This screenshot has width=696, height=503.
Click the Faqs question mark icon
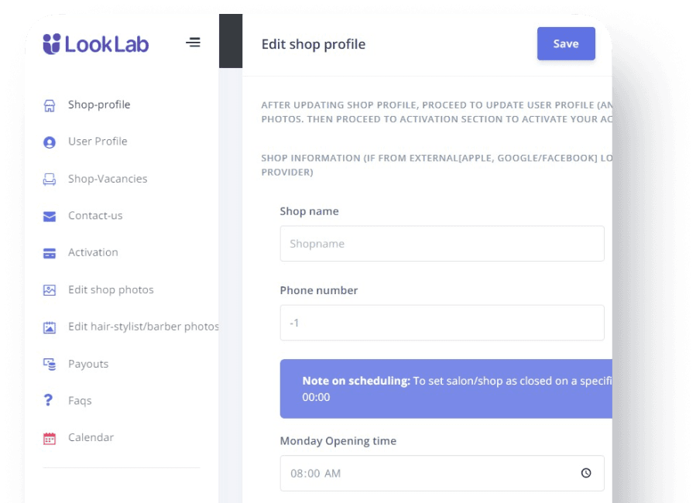(48, 400)
